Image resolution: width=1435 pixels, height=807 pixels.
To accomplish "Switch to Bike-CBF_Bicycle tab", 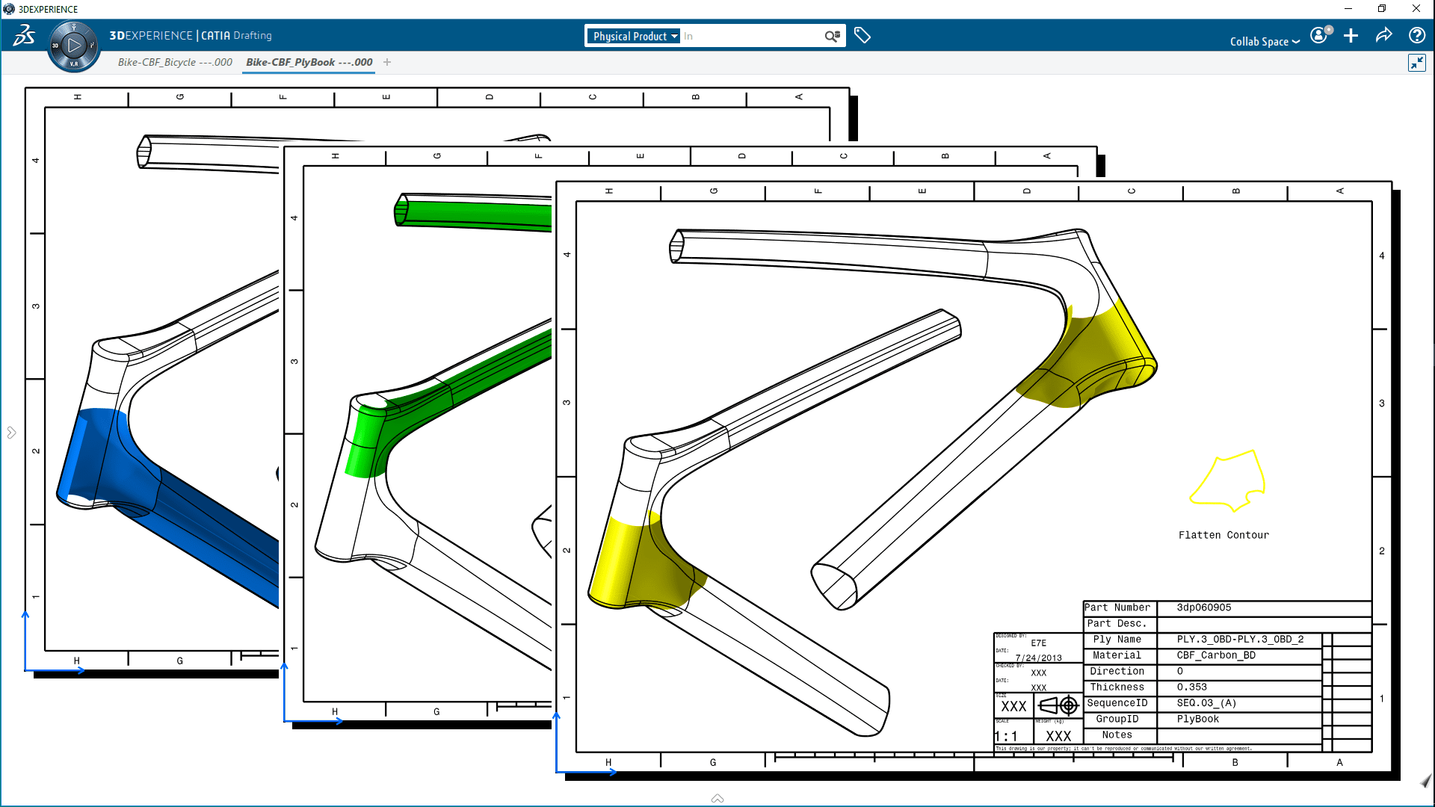I will click(175, 62).
